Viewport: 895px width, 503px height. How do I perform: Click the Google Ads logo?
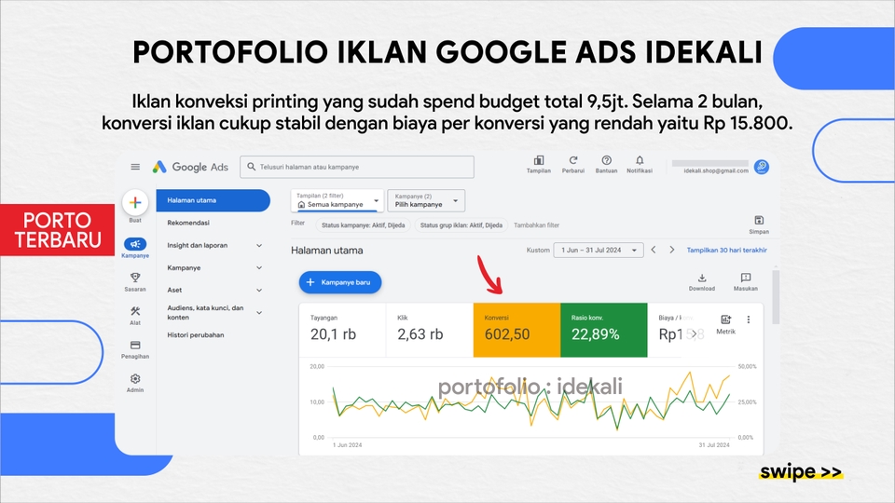pos(190,167)
